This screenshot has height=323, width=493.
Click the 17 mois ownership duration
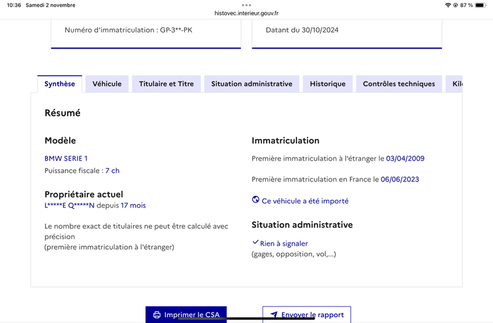point(133,205)
